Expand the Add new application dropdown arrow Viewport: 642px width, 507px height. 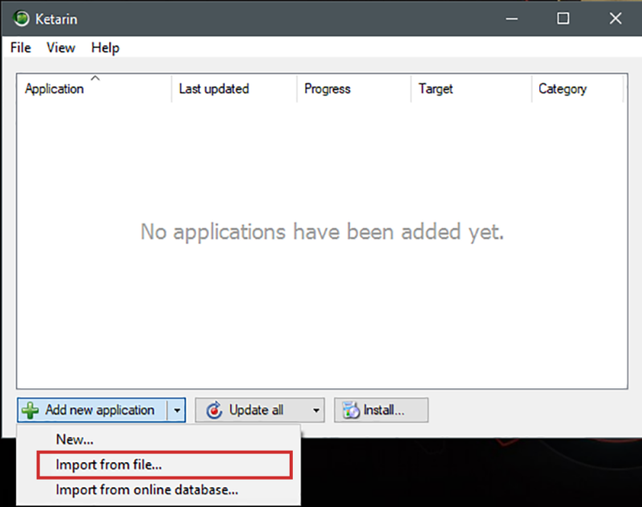(x=177, y=410)
